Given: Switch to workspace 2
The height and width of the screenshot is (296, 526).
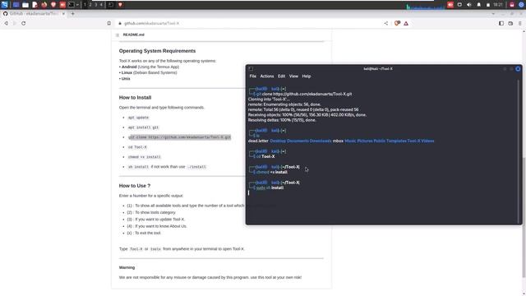Looking at the screenshot, I should 90,5.
